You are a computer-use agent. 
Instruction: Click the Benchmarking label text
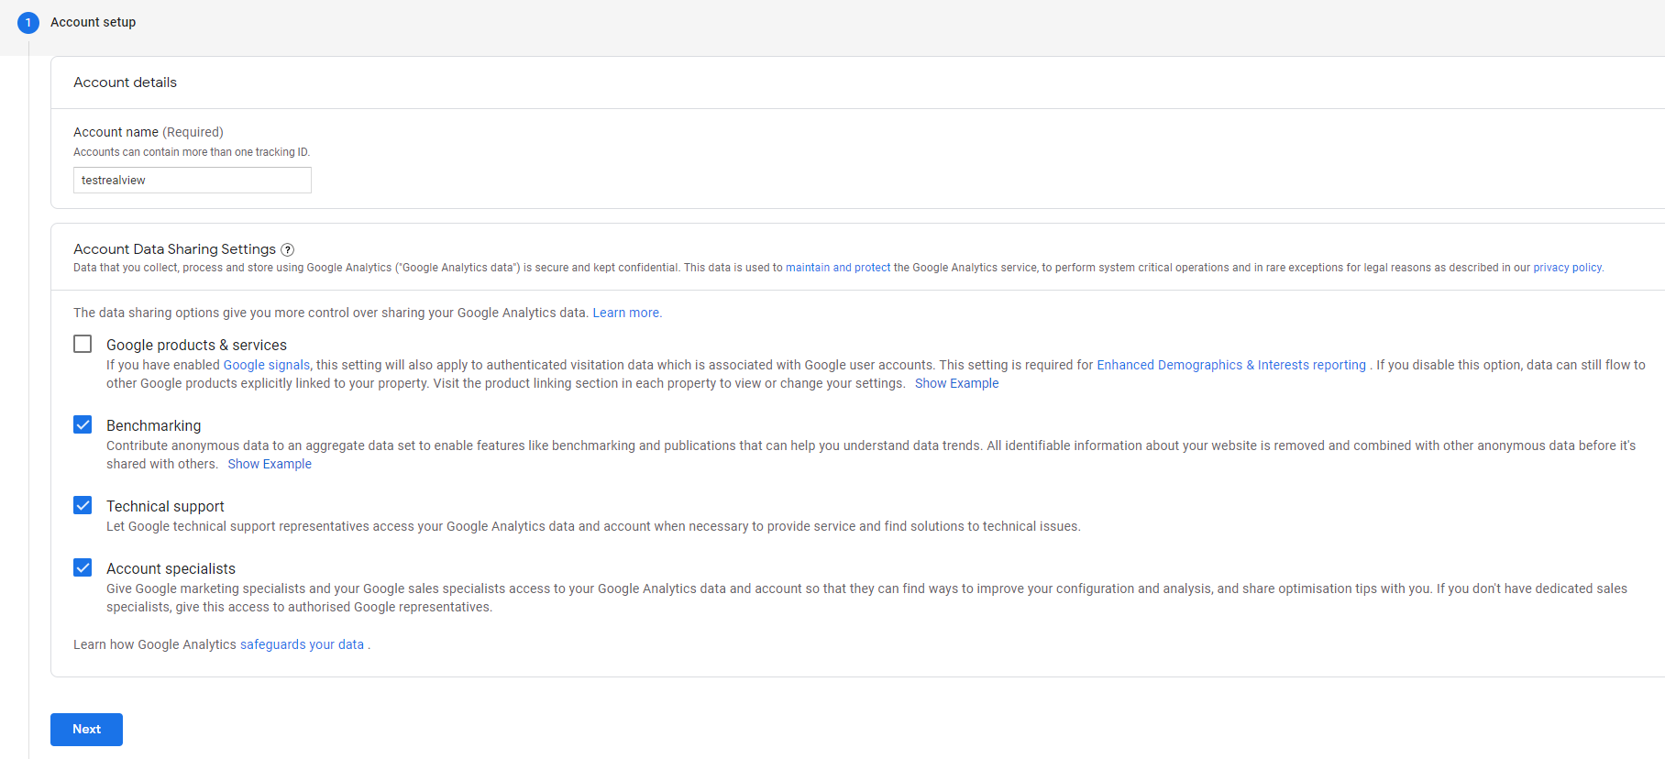(x=153, y=425)
